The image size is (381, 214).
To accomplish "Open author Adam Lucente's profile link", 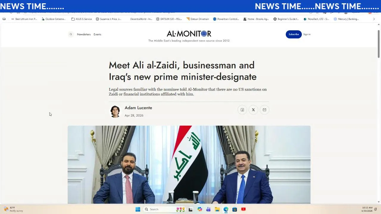I will (x=138, y=108).
